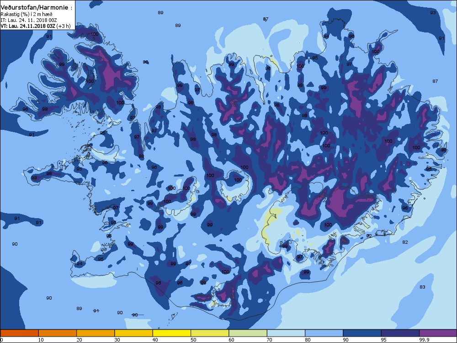Select the 10–20 orange legend swatch
This screenshot has height=343, width=457.
click(58, 333)
